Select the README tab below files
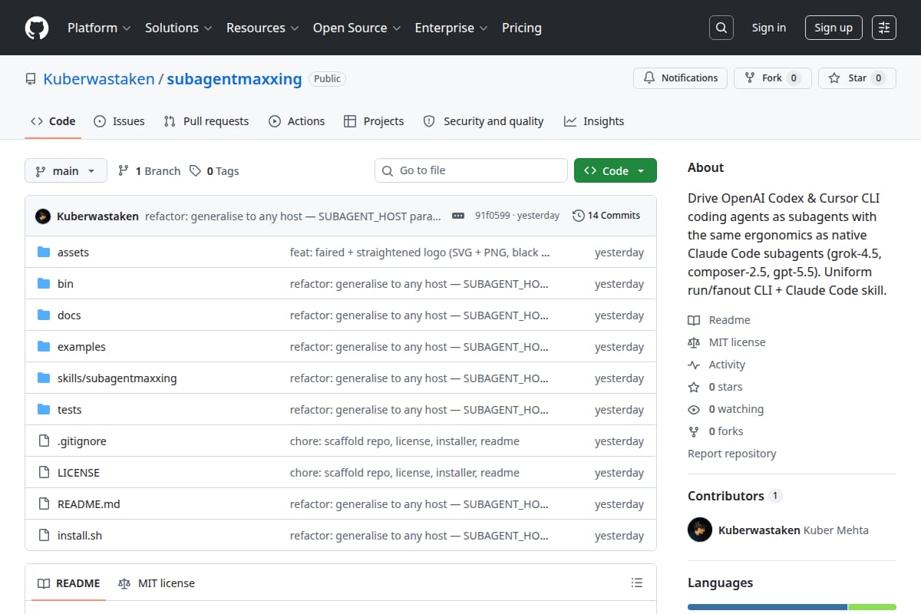 tap(69, 583)
